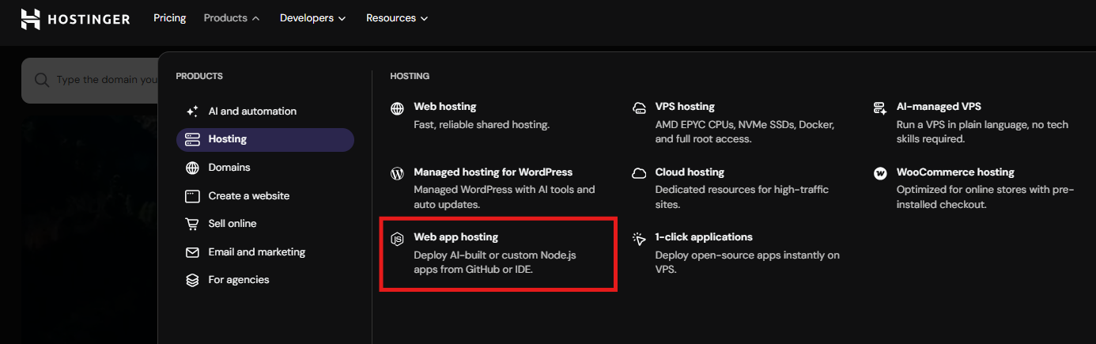This screenshot has width=1096, height=344.
Task: Click the AI-managed VPS server icon
Action: (x=880, y=108)
